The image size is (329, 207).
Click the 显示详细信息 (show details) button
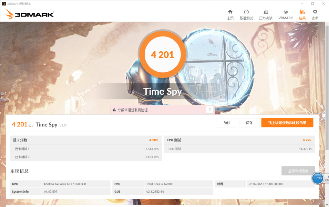click(298, 171)
